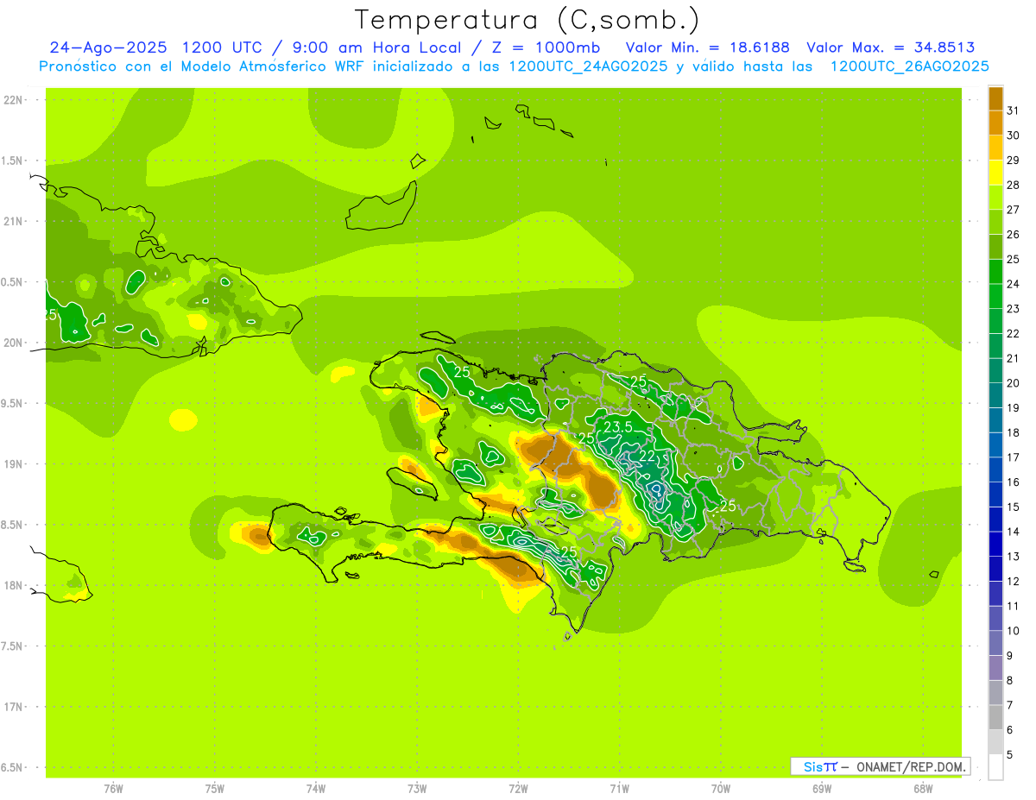Click legend value label 5

click(x=1010, y=755)
